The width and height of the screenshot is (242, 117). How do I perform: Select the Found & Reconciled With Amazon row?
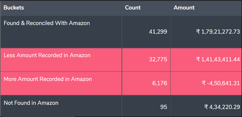[121, 32]
